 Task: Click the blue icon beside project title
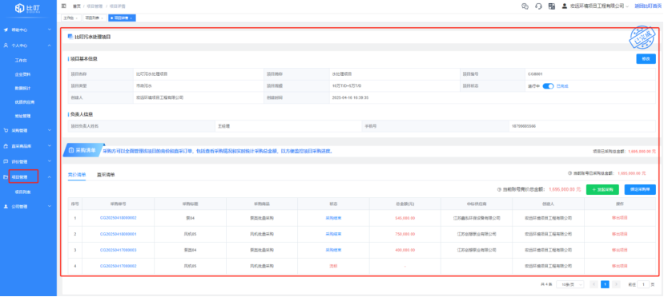pos(70,37)
